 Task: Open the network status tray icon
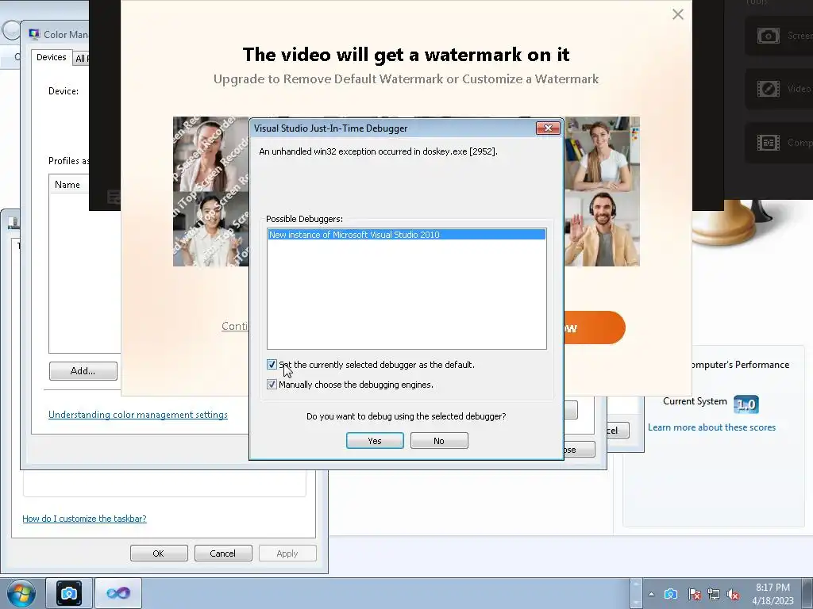click(x=714, y=594)
